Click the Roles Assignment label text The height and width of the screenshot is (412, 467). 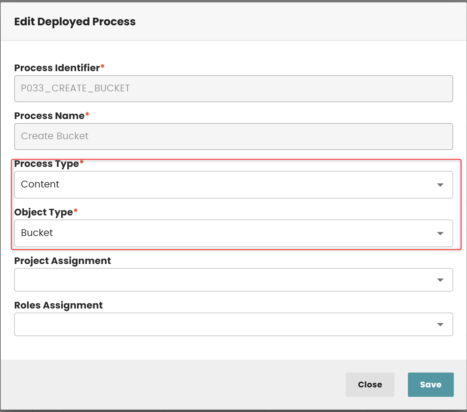(58, 305)
